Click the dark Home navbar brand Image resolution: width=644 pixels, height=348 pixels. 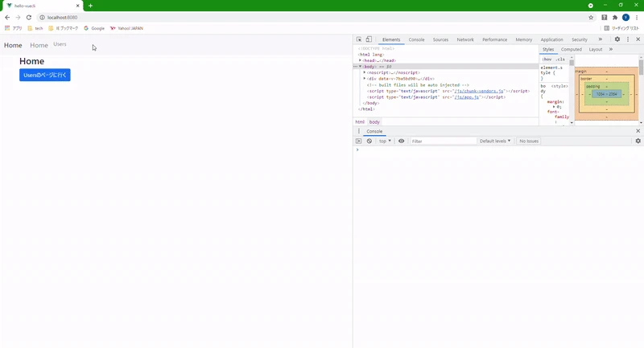pyautogui.click(x=13, y=45)
